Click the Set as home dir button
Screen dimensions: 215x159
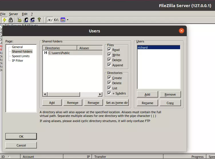coord(117,103)
